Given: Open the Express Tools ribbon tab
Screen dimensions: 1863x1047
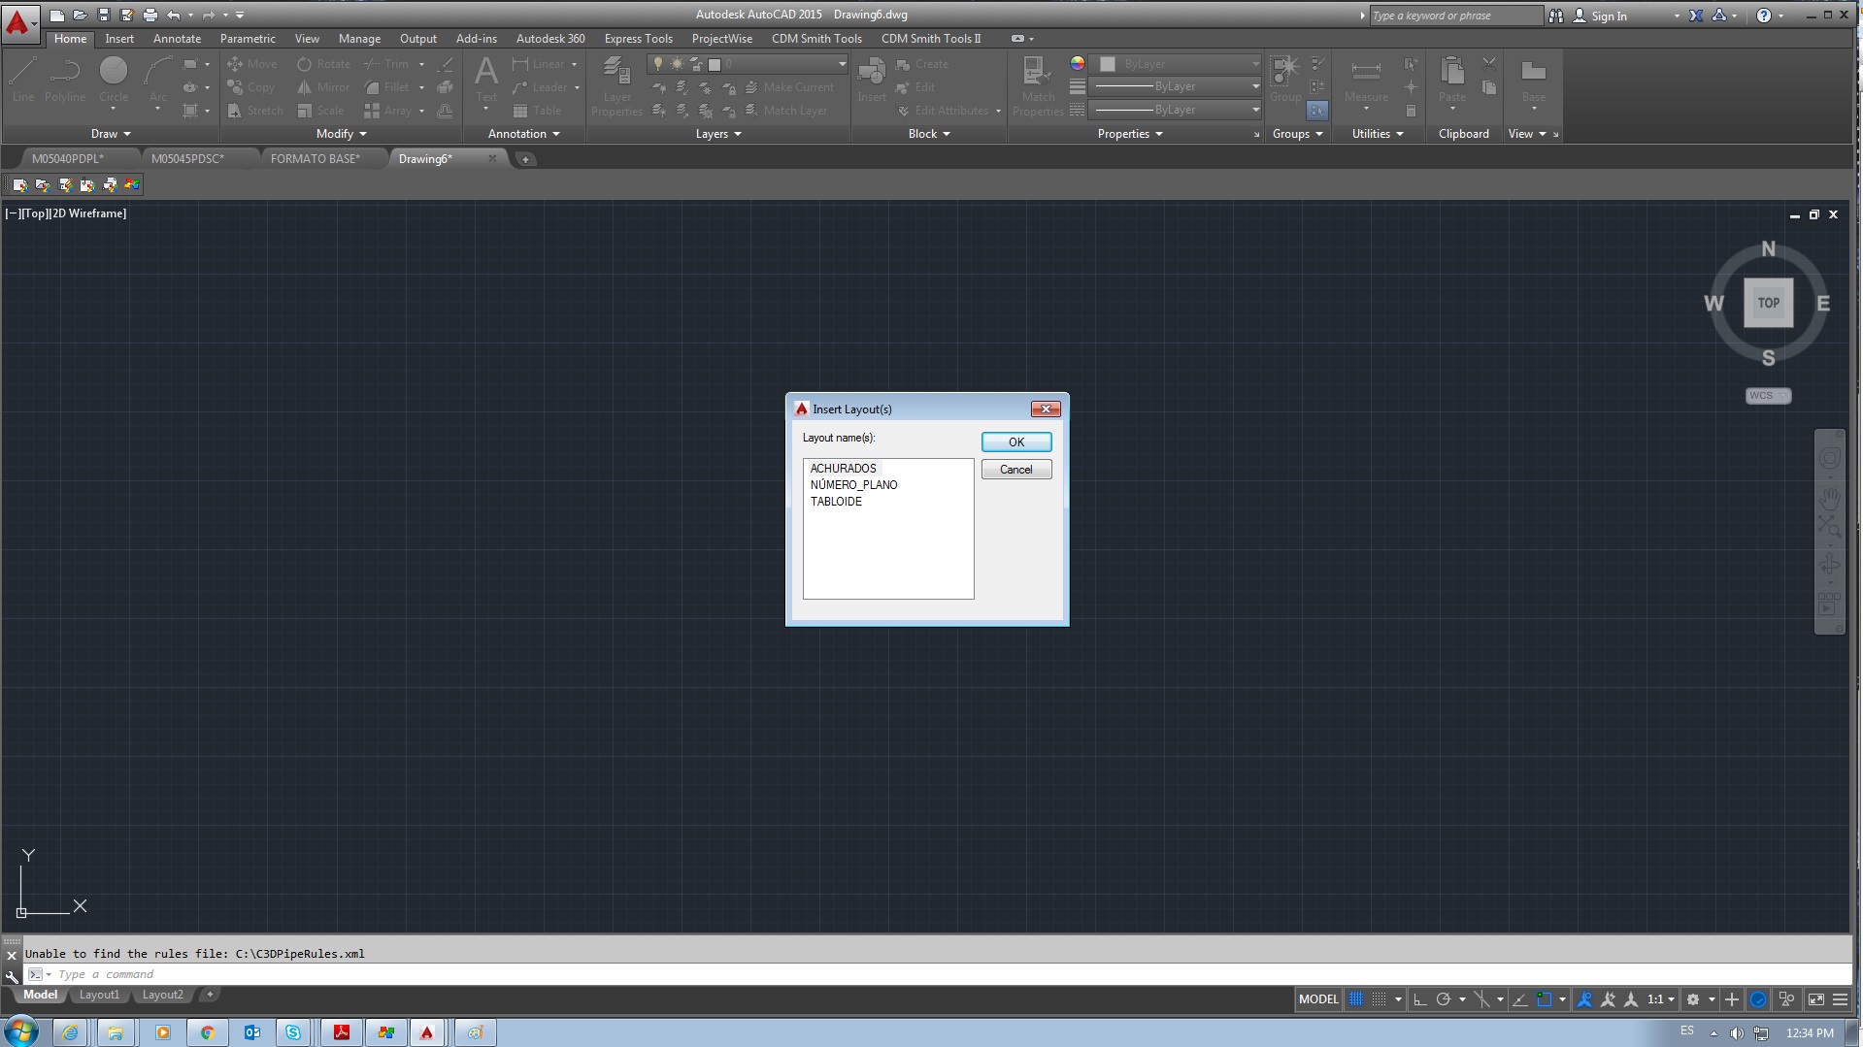Looking at the screenshot, I should [638, 39].
